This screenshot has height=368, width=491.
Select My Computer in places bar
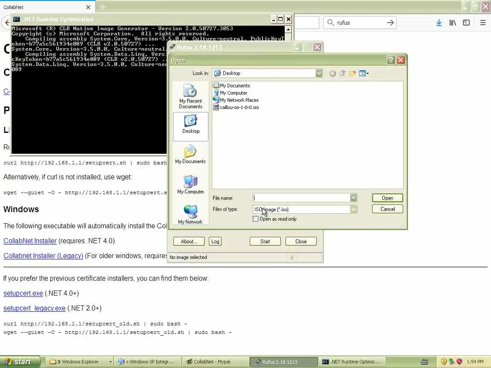pyautogui.click(x=191, y=184)
